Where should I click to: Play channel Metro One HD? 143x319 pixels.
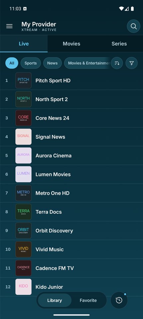click(x=71, y=193)
